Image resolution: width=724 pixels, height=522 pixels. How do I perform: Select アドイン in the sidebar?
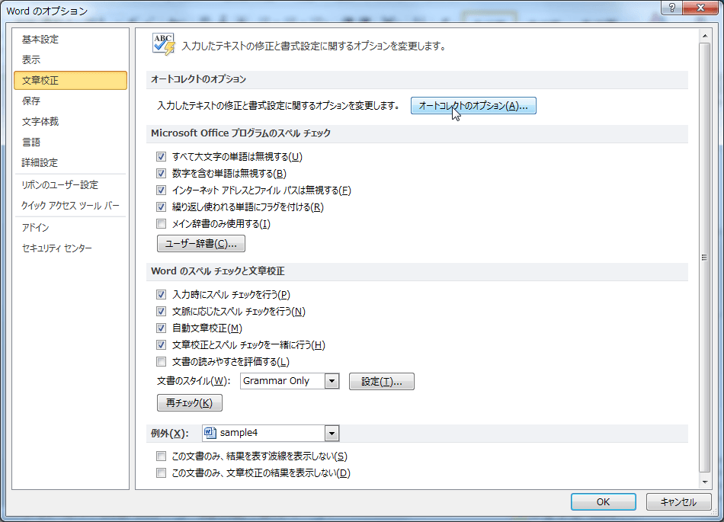[70, 228]
